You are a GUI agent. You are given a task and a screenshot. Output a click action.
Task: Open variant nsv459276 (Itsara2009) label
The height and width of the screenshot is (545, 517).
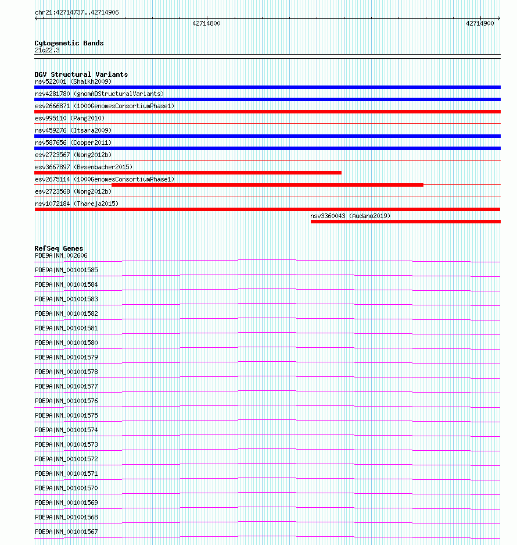pyautogui.click(x=73, y=130)
